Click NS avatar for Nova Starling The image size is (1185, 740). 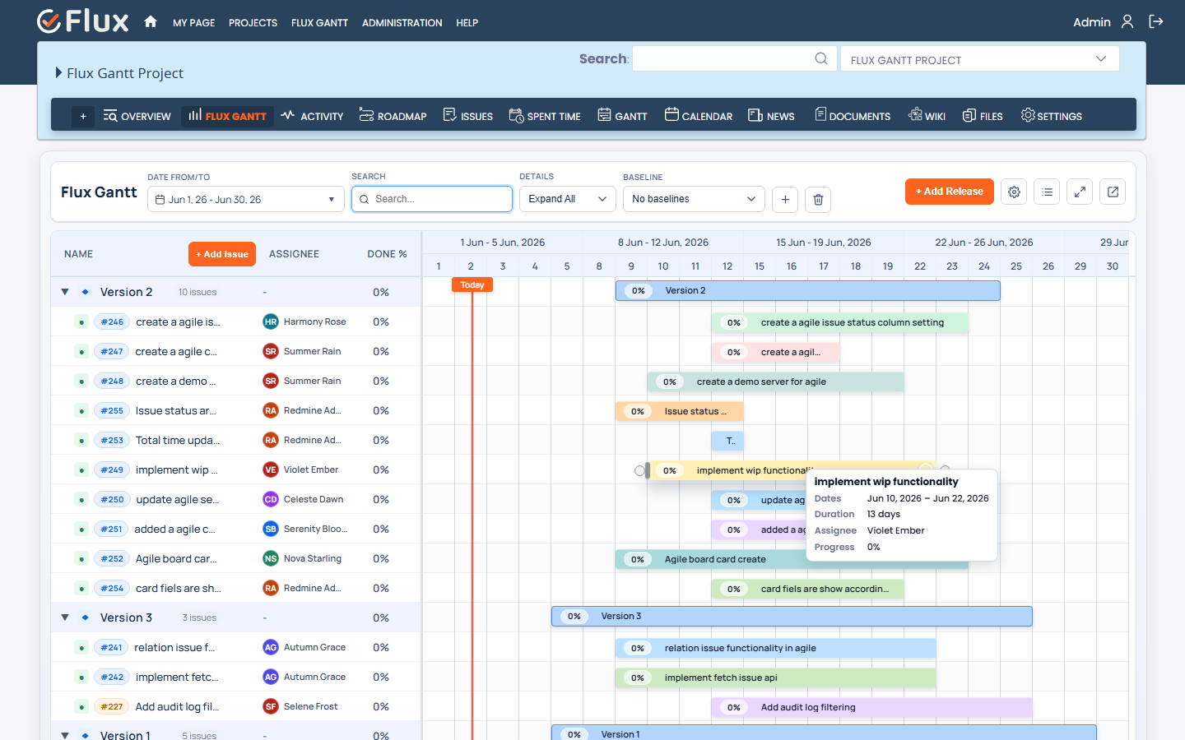(271, 559)
